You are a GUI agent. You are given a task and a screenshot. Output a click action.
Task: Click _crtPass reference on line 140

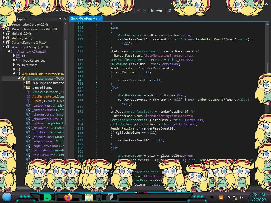click(x=184, y=60)
